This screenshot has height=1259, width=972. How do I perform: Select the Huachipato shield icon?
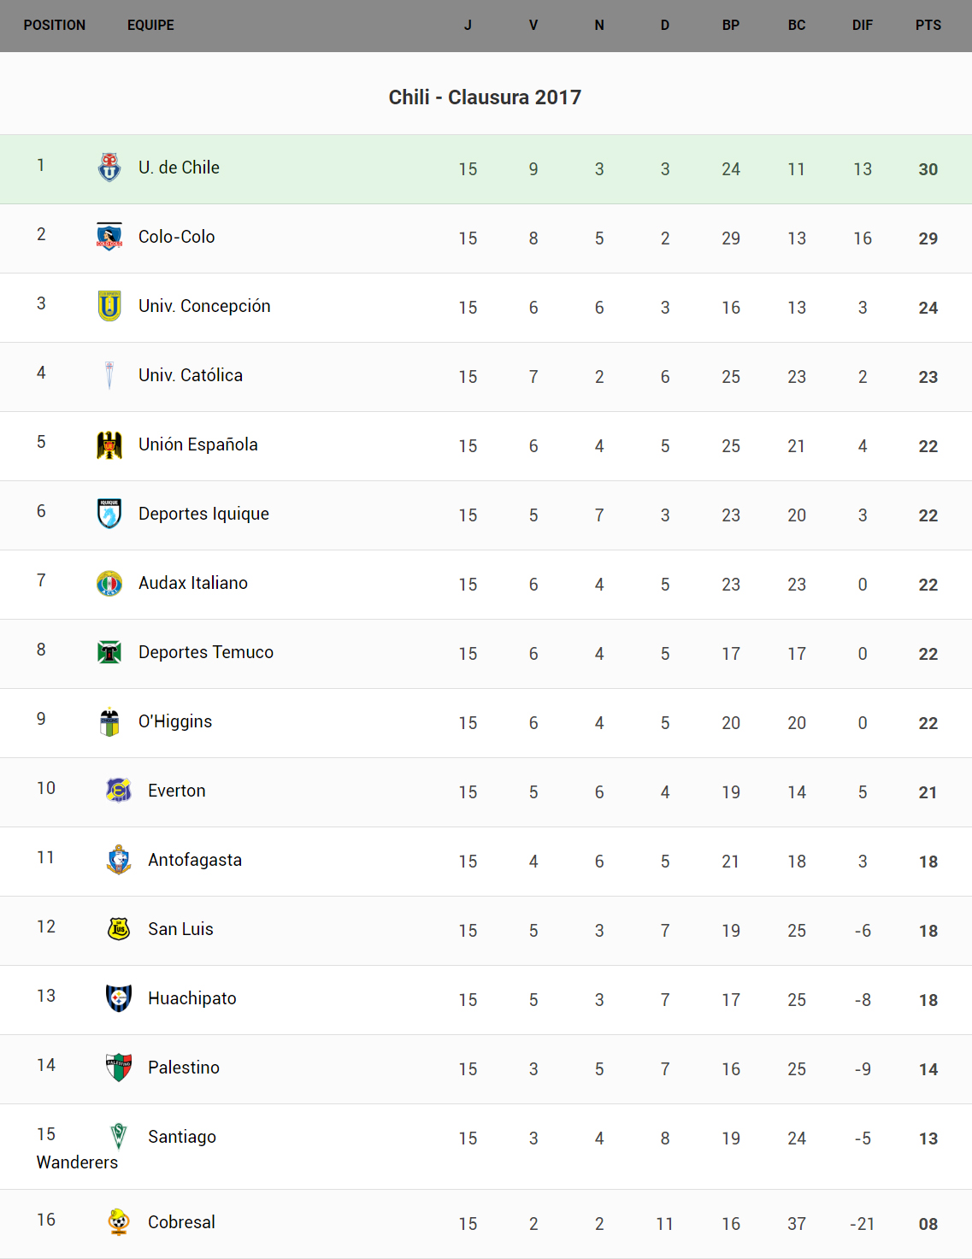[119, 998]
